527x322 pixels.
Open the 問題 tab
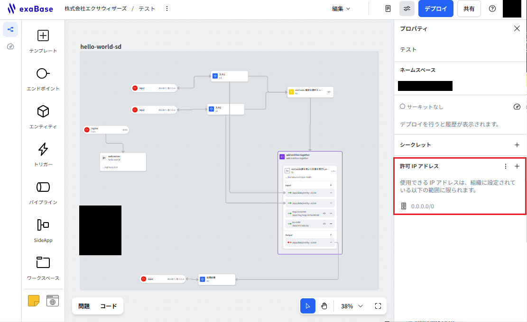pos(84,306)
